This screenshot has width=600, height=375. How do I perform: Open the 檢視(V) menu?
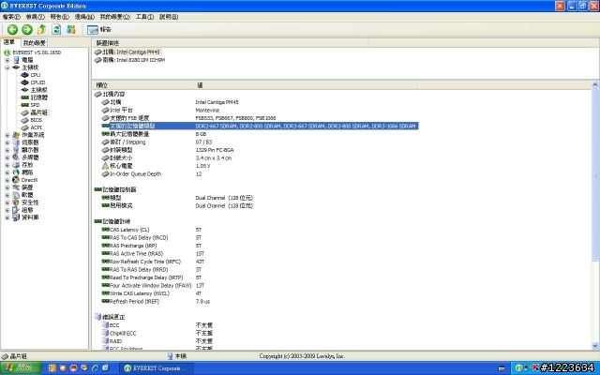36,17
